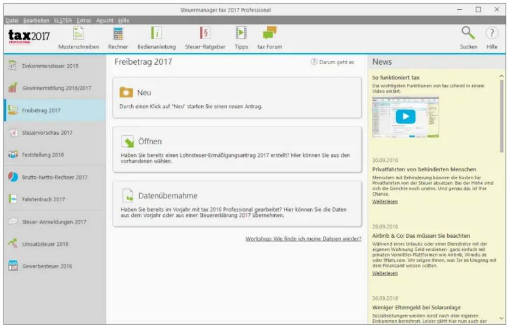Maximize the Steuermanager window
507x325 pixels.
tap(478, 9)
